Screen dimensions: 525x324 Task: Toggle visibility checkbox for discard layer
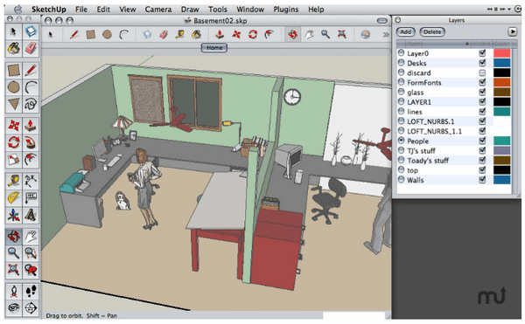tap(482, 72)
